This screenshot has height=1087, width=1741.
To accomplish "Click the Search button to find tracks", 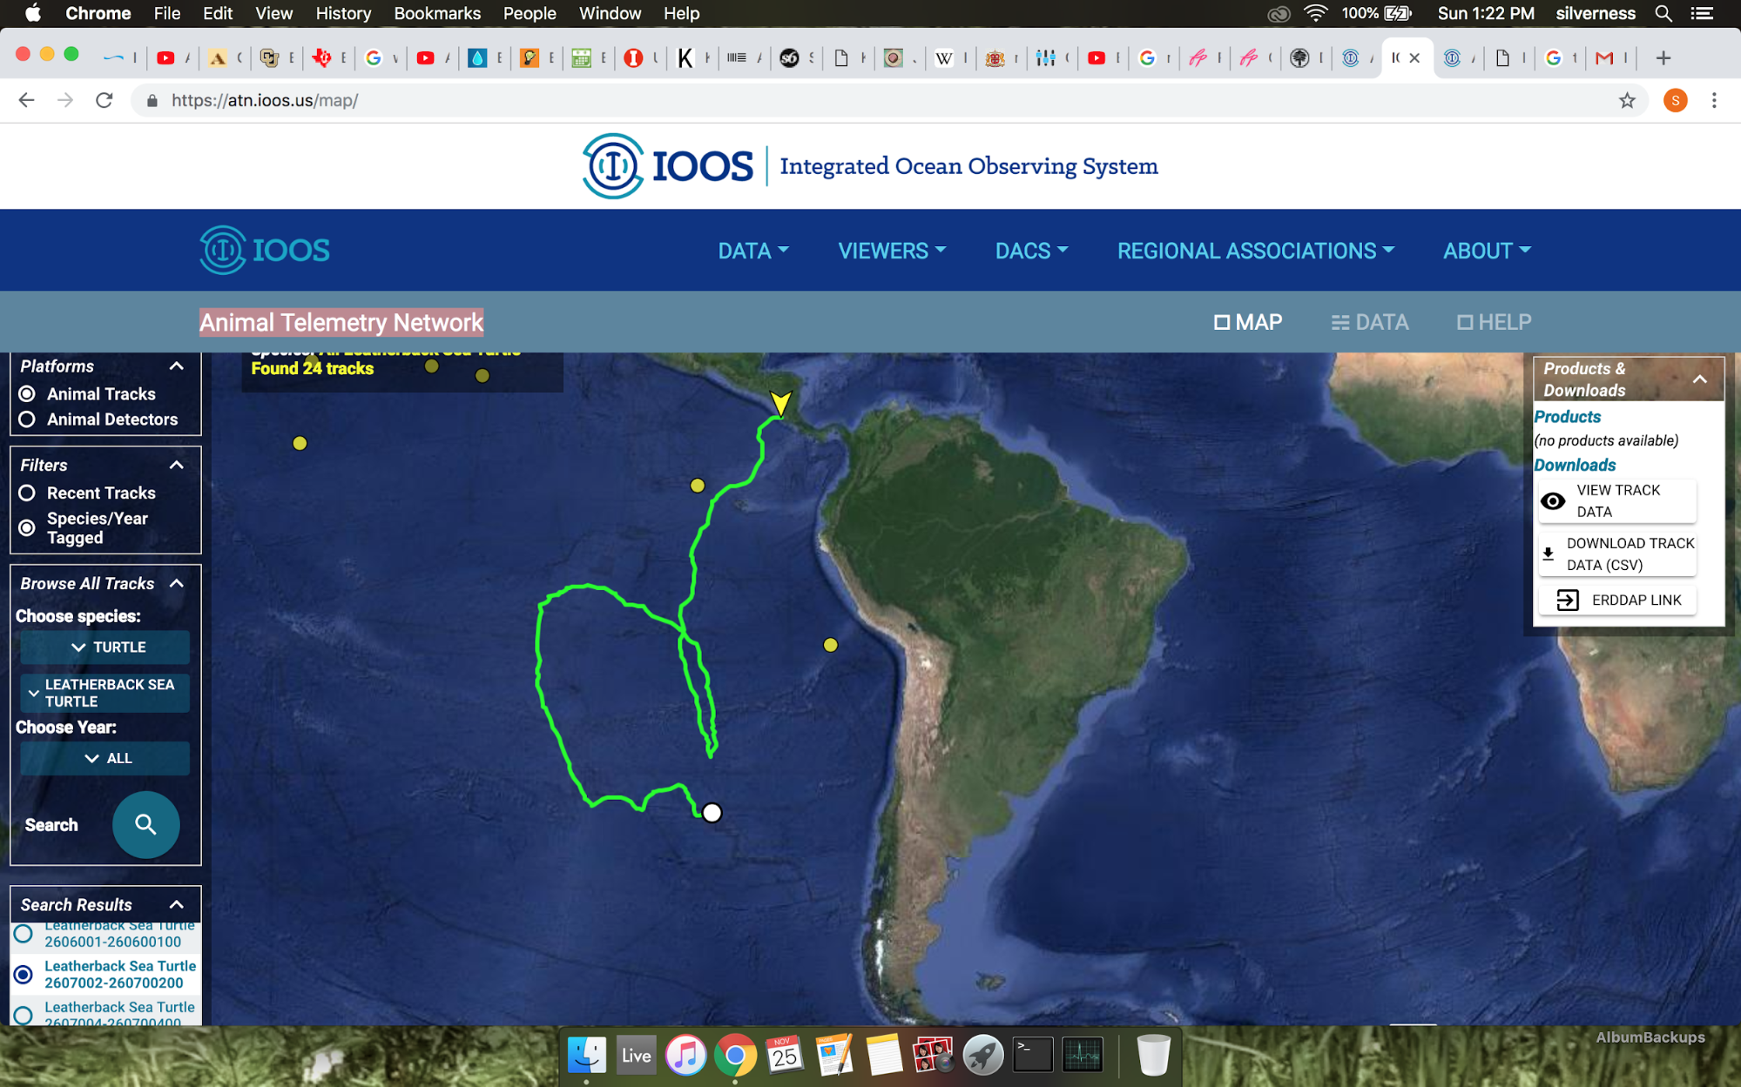I will tap(145, 822).
